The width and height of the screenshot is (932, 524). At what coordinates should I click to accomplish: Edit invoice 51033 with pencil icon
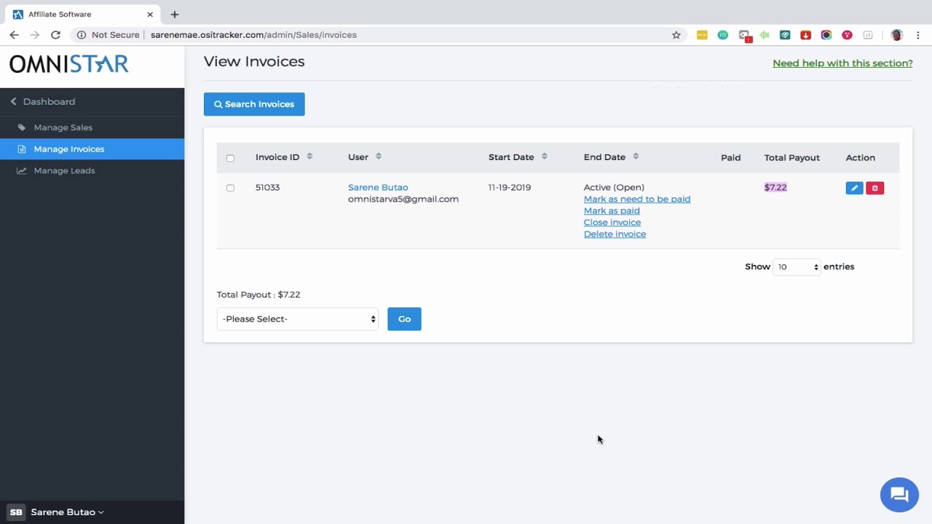click(854, 188)
